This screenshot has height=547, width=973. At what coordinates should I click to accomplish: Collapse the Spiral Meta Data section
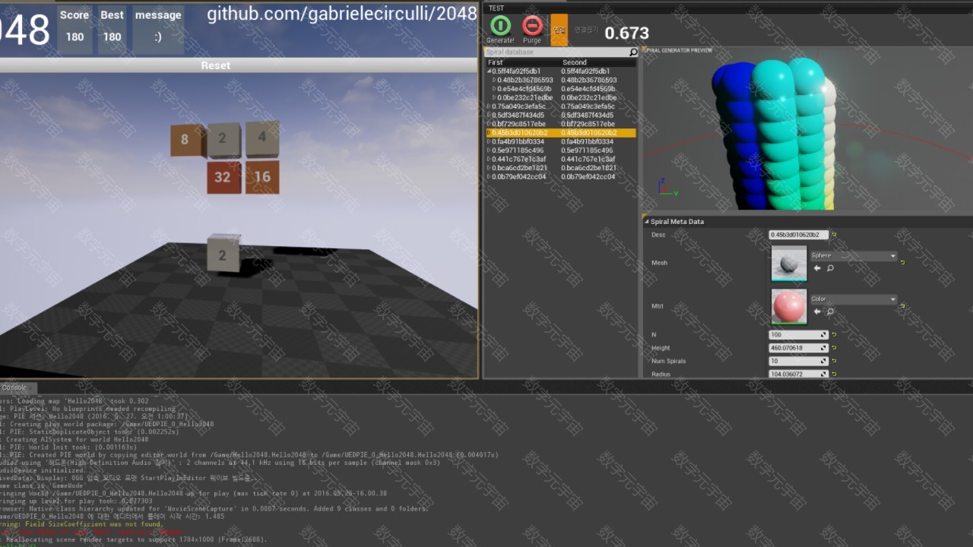pos(647,222)
